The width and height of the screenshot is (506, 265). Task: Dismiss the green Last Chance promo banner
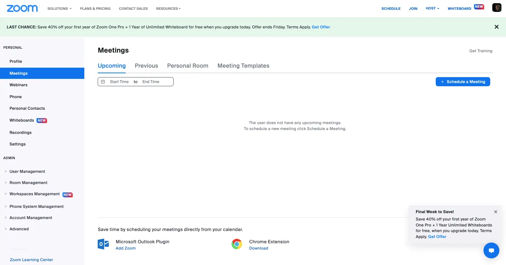497,27
